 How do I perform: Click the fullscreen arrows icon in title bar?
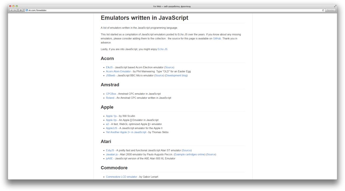pos(335,6)
